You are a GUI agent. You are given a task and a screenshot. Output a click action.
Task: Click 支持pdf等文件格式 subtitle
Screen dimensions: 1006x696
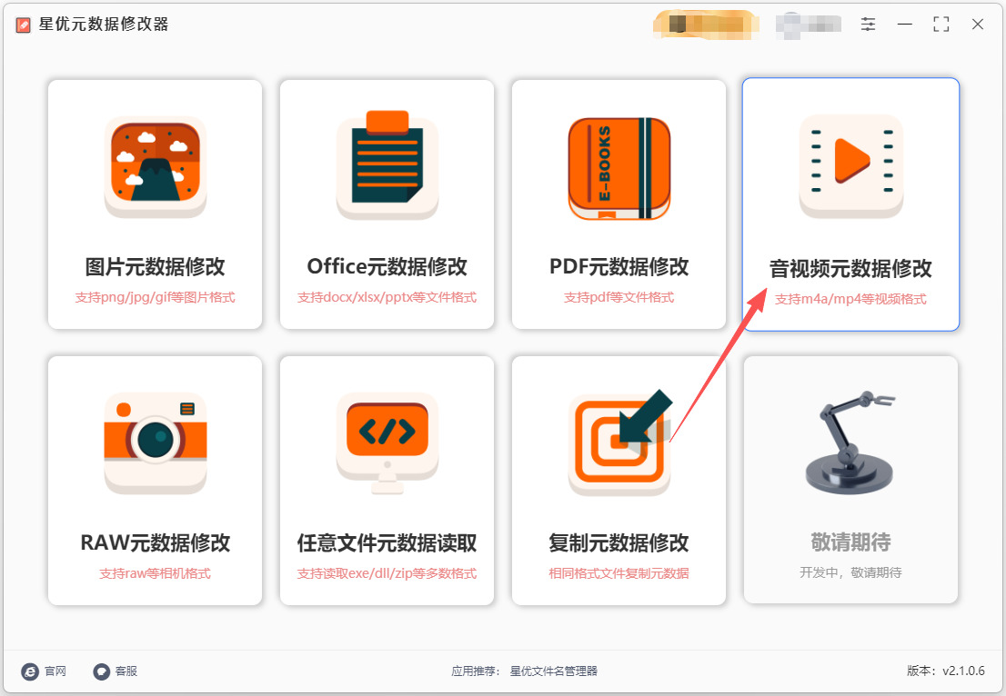[619, 297]
